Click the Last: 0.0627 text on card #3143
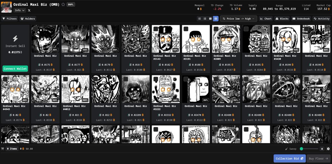 click(x=166, y=70)
